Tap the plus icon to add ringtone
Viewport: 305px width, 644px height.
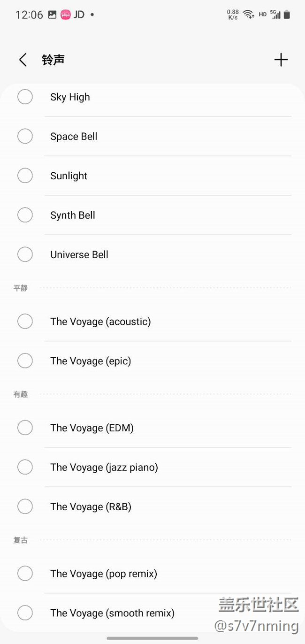pos(281,60)
